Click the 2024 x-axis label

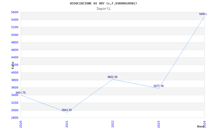(204, 124)
